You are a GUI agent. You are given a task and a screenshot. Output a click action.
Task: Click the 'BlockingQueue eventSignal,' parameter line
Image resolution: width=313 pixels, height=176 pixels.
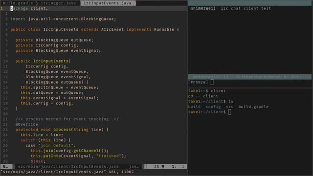point(58,77)
